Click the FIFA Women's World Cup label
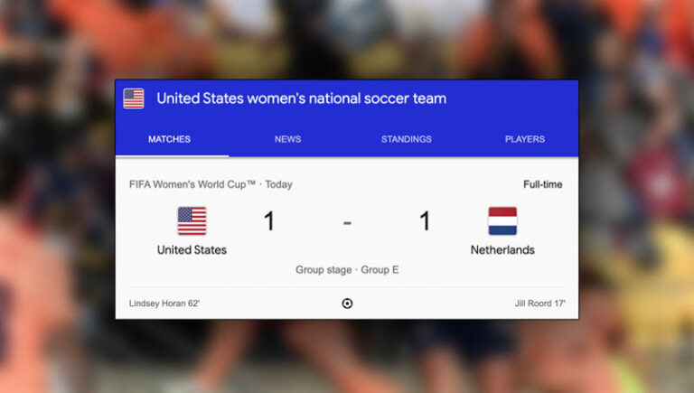The height and width of the screenshot is (393, 694). (210, 184)
